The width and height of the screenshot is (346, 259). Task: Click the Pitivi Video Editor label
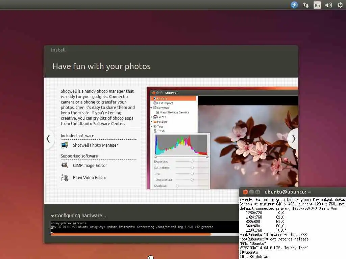[x=90, y=177]
